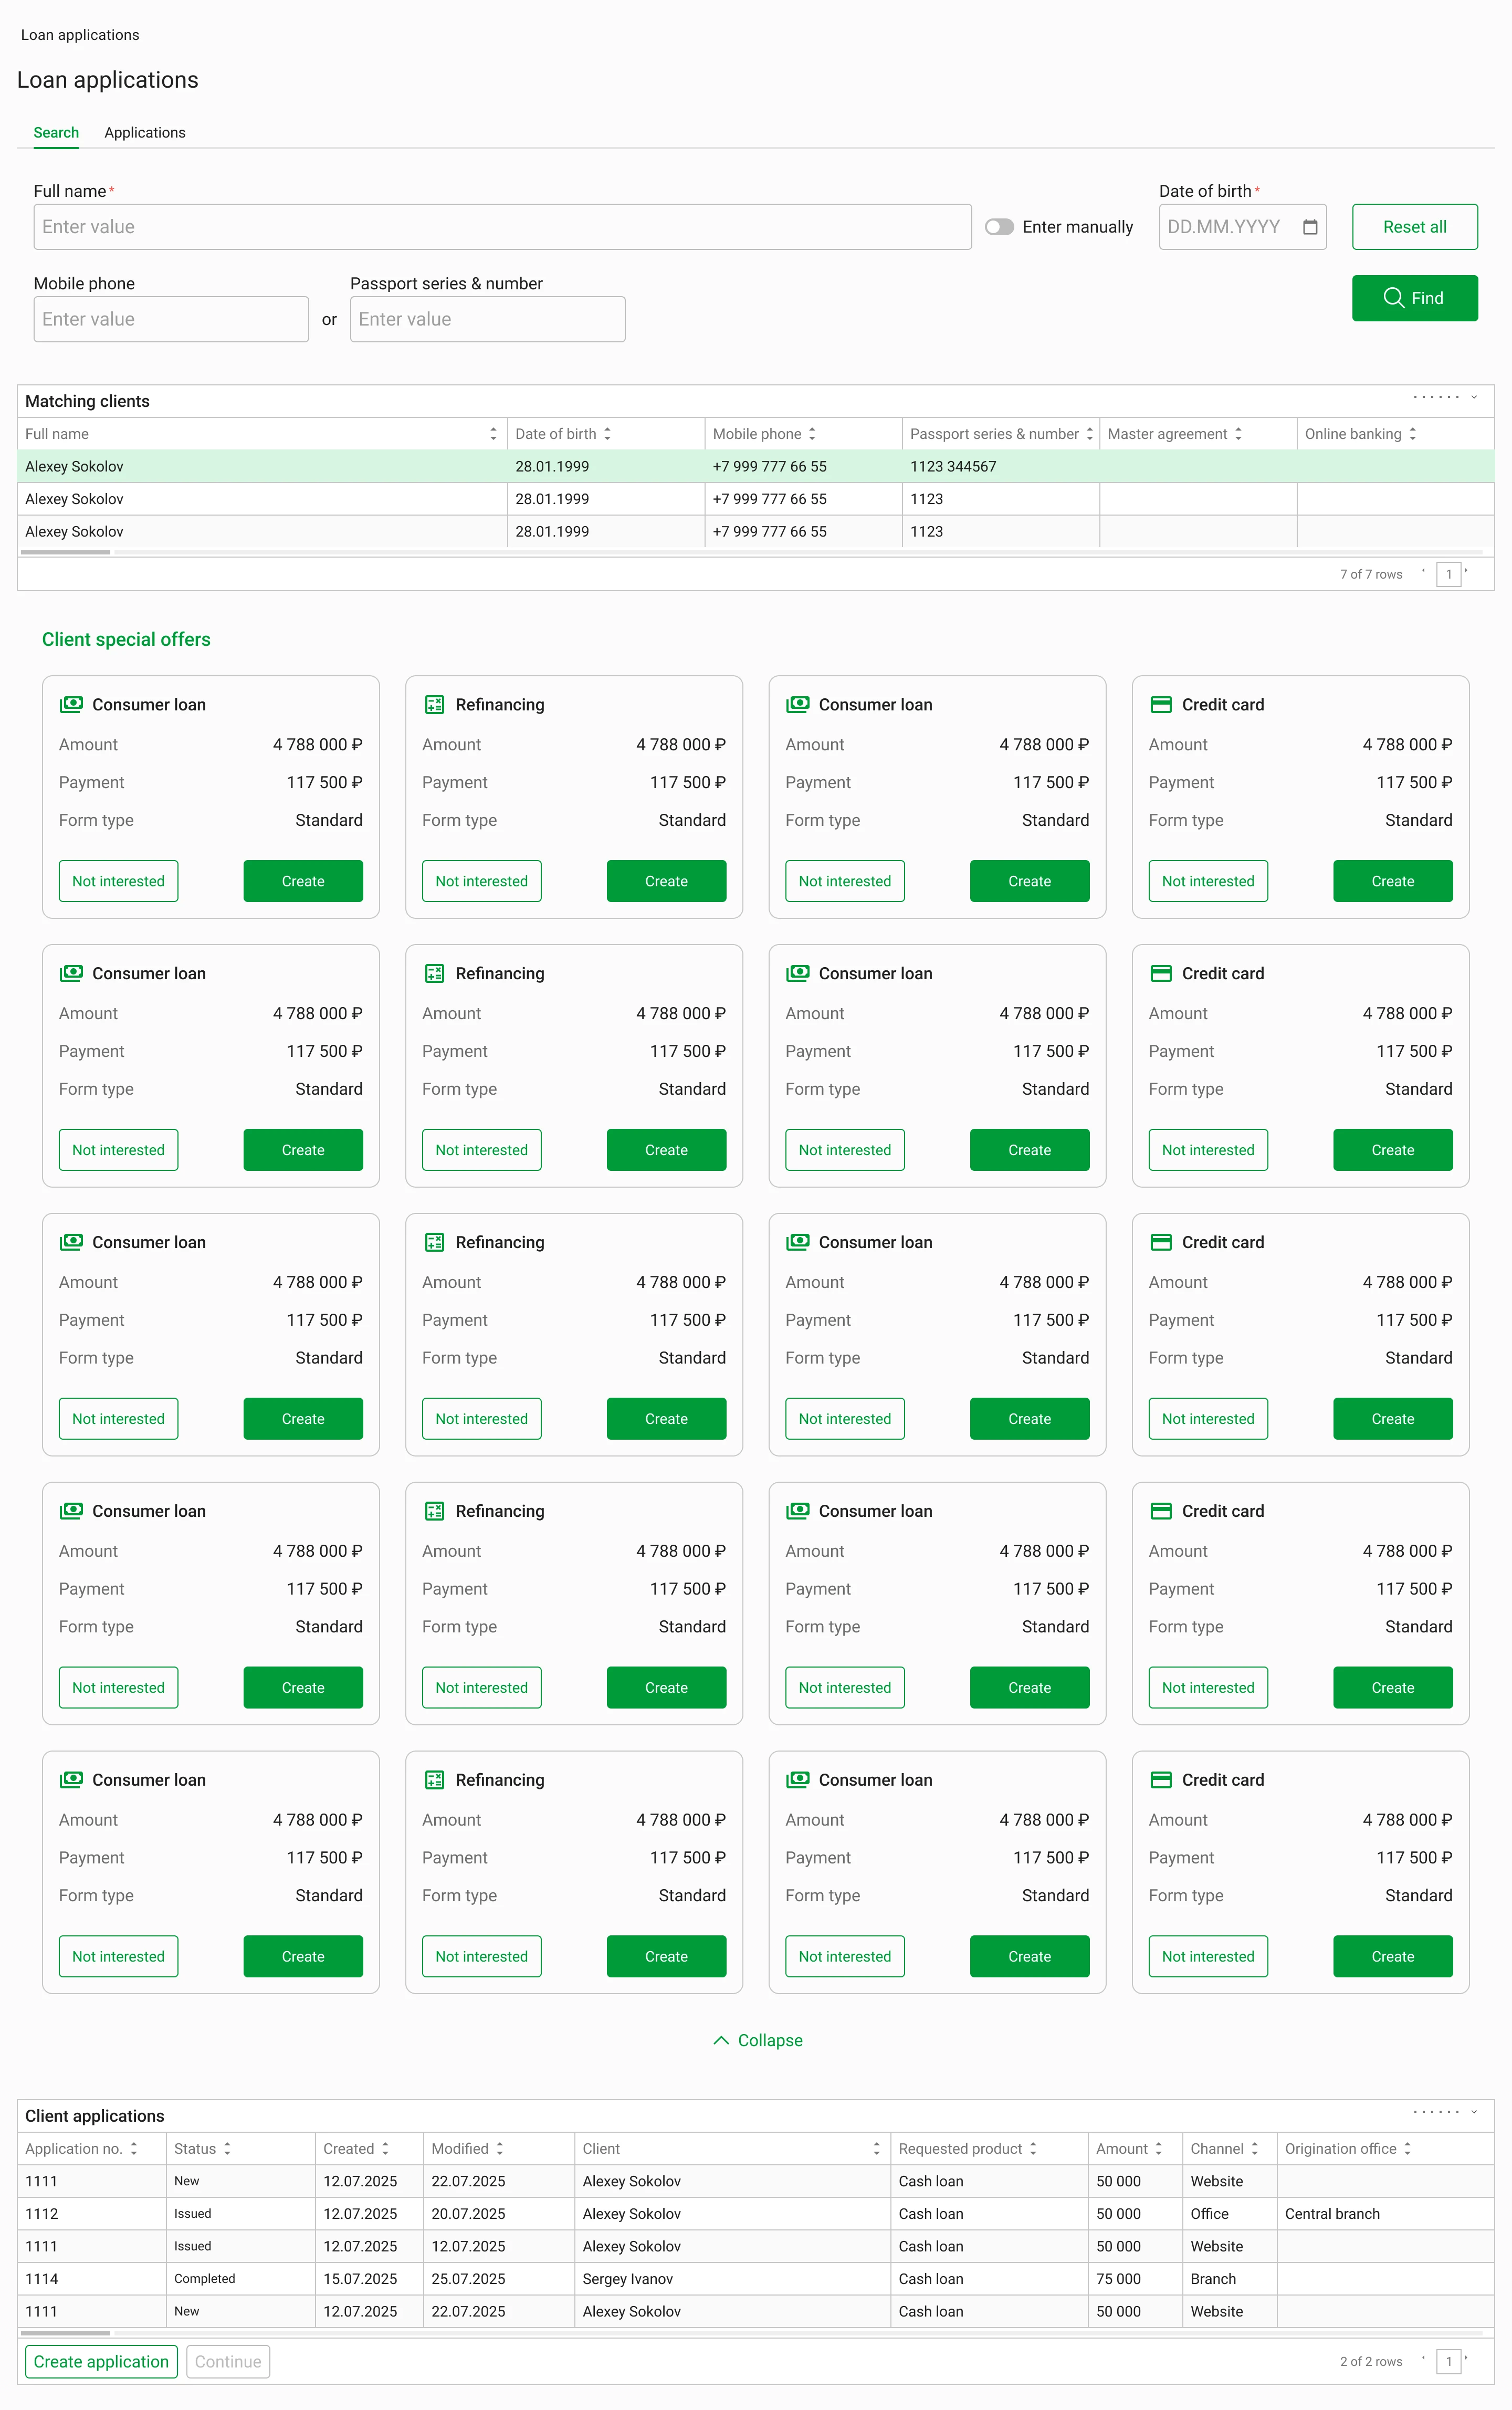Screen dimensions: 1512x2410
Task: Click the Continue button
Action: tap(228, 2361)
